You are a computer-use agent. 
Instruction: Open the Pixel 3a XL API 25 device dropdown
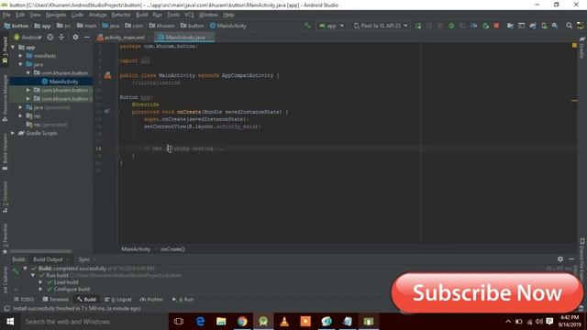pos(381,26)
